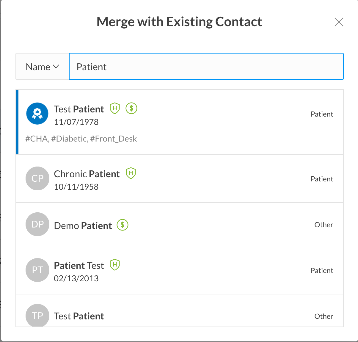Click the dollar icon on first Test Patient
This screenshot has width=358, height=342.
pyautogui.click(x=131, y=108)
